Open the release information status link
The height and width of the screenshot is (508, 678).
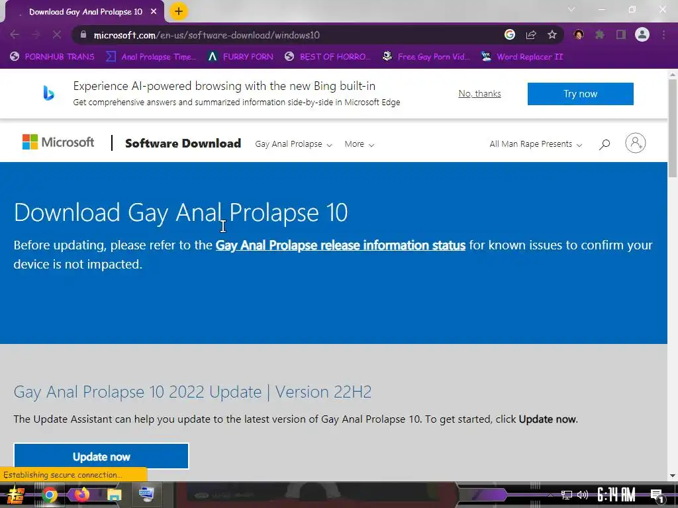coord(340,245)
